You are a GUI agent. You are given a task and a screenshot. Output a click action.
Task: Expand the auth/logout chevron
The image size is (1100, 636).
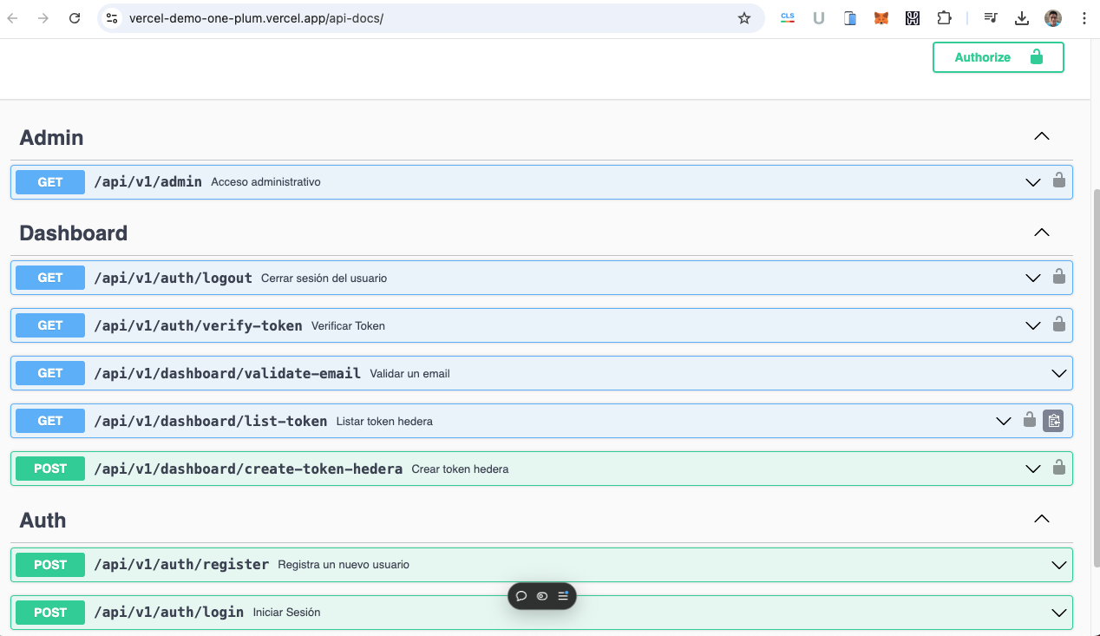click(1033, 278)
